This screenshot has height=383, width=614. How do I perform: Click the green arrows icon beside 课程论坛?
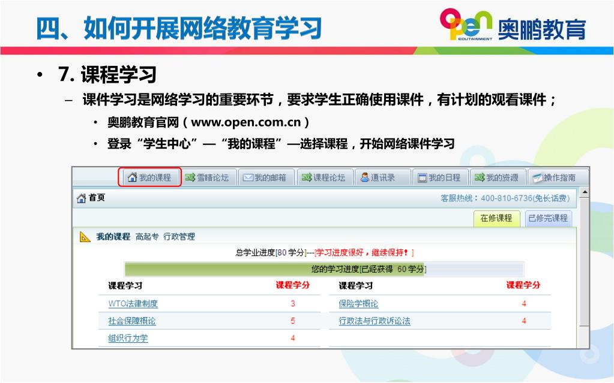[x=307, y=177]
